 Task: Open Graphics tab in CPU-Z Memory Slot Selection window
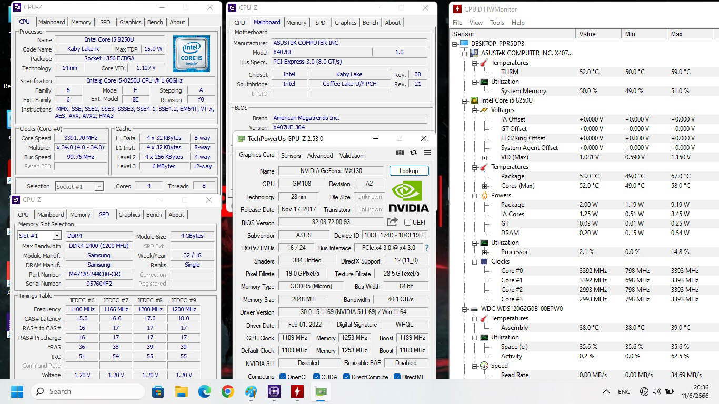[129, 215]
